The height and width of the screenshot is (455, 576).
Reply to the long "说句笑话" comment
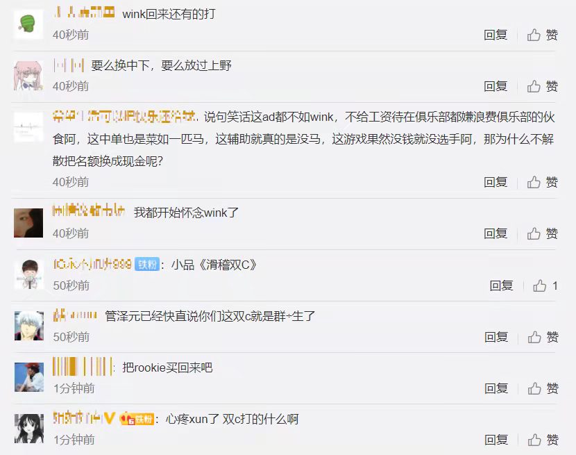(495, 182)
